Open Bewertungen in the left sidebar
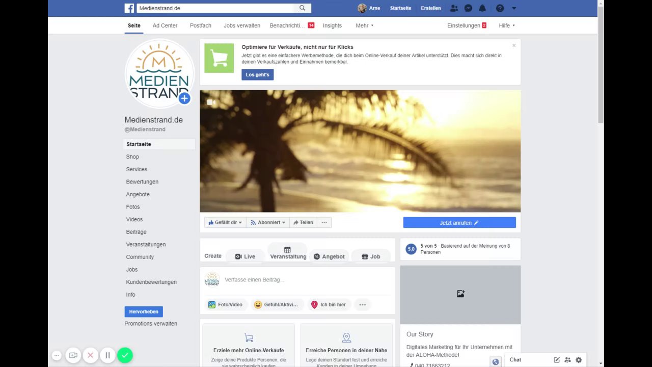The height and width of the screenshot is (367, 652). [x=142, y=182]
